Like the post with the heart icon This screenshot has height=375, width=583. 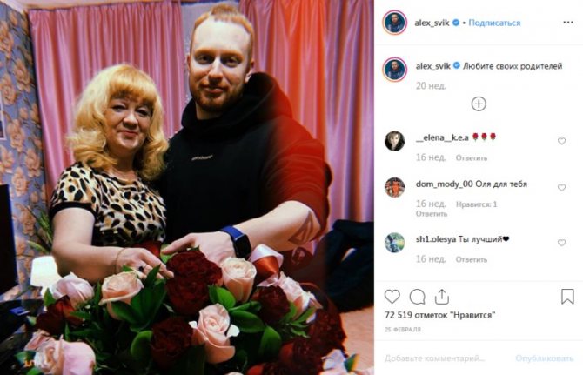click(392, 297)
